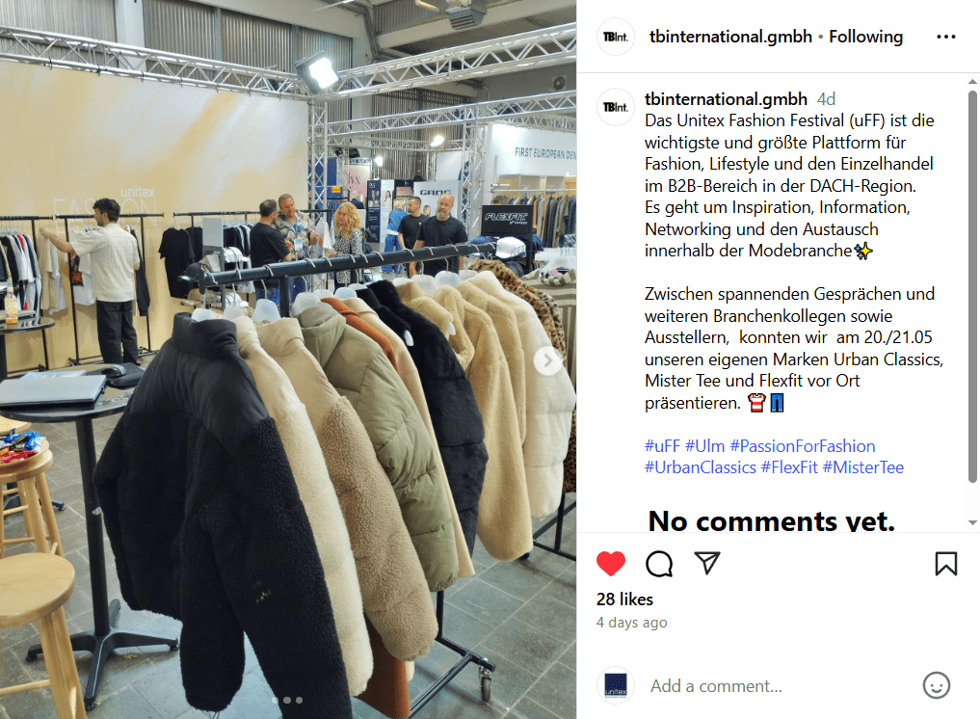Save the post using the bookmark icon
The height and width of the screenshot is (719, 980).
(x=945, y=563)
